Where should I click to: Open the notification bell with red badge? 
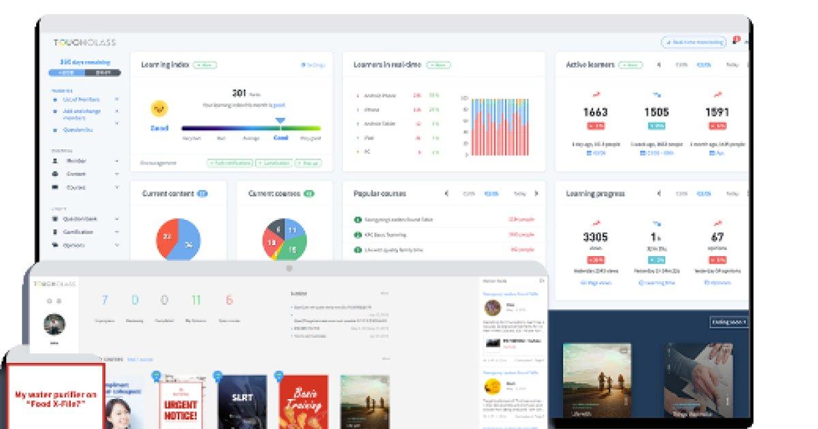(736, 41)
